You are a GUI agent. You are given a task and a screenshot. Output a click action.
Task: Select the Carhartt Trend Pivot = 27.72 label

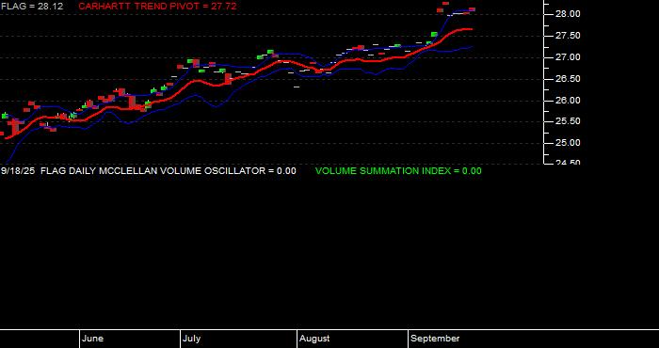157,7
